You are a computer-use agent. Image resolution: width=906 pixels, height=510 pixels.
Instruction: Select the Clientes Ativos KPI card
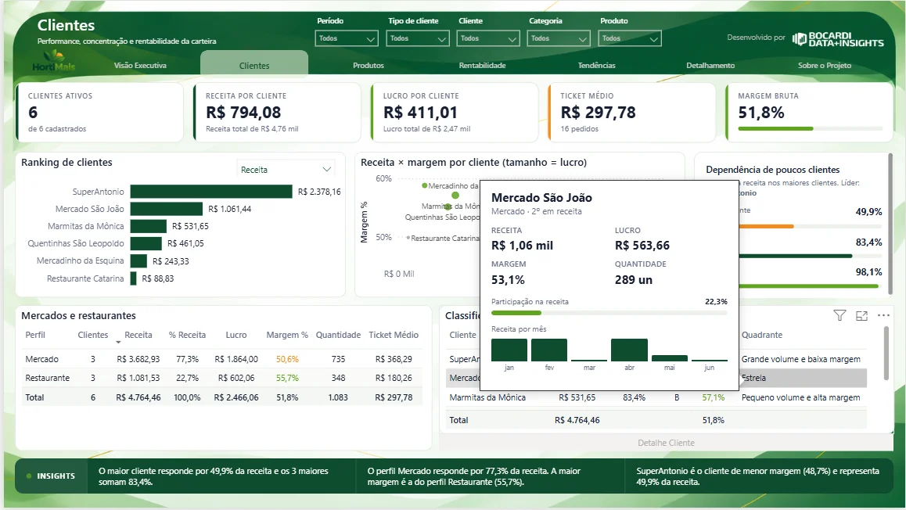(x=99, y=112)
